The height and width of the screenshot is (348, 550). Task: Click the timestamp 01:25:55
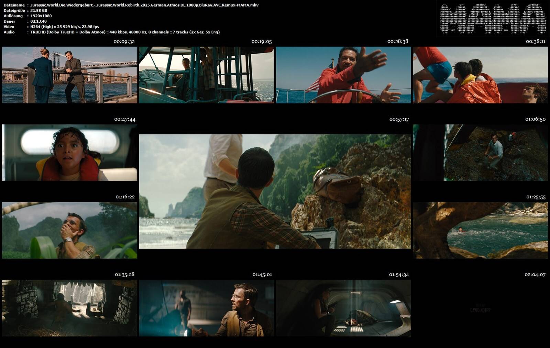click(x=536, y=197)
